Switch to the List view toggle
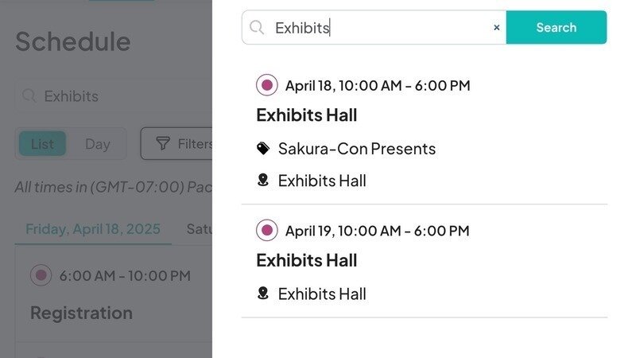636x358 pixels. pos(43,144)
